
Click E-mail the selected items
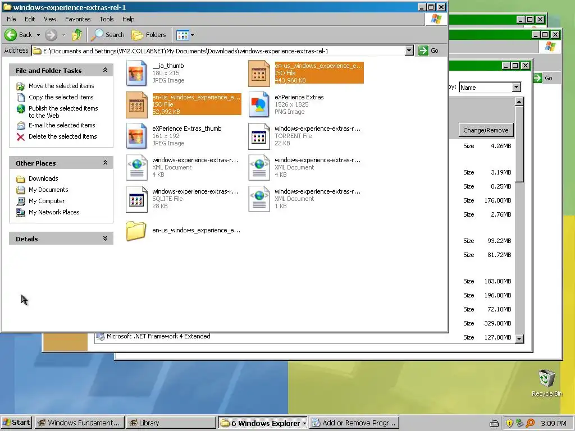[62, 125]
